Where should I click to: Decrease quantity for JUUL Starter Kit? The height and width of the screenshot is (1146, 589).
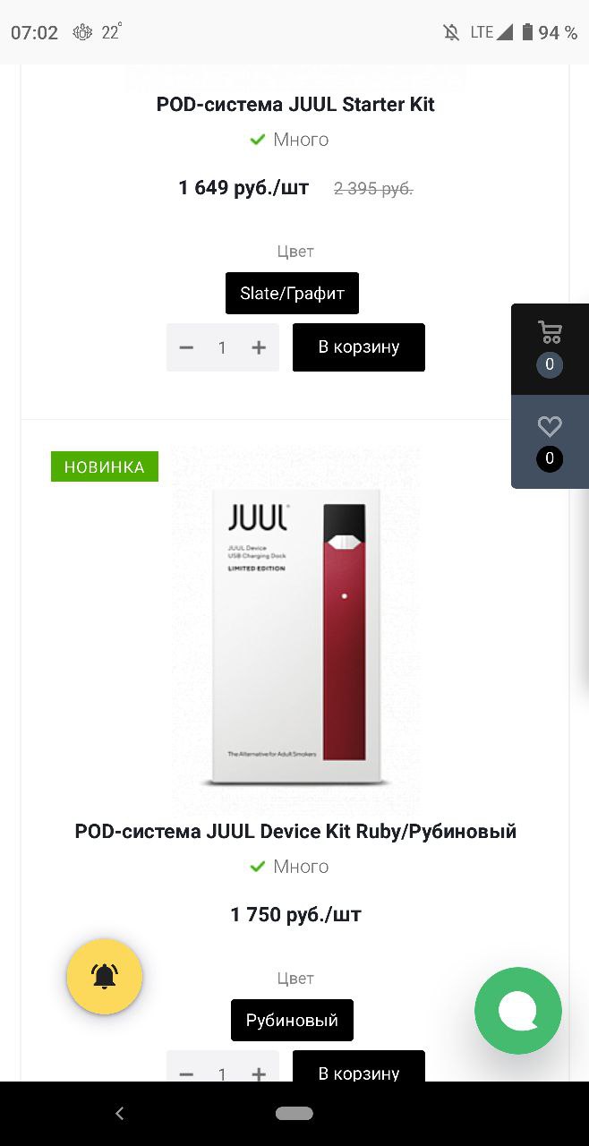click(186, 347)
